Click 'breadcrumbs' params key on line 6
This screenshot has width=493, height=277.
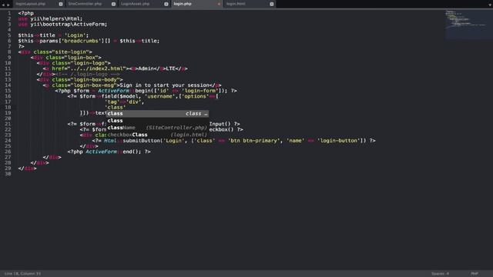pos(81,41)
